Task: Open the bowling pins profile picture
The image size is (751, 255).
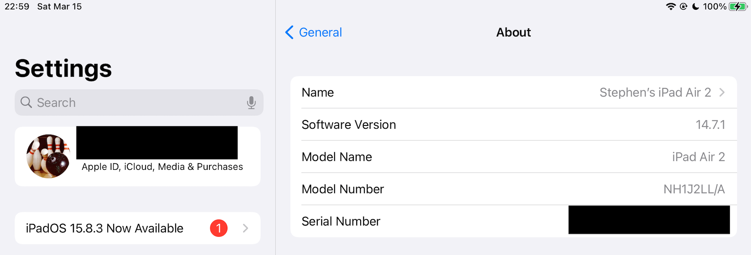Action: tap(48, 156)
